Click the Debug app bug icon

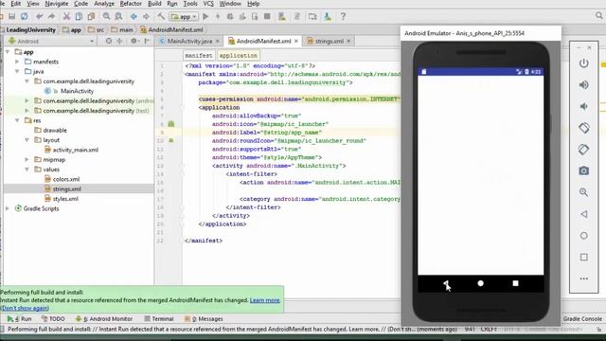pos(230,17)
